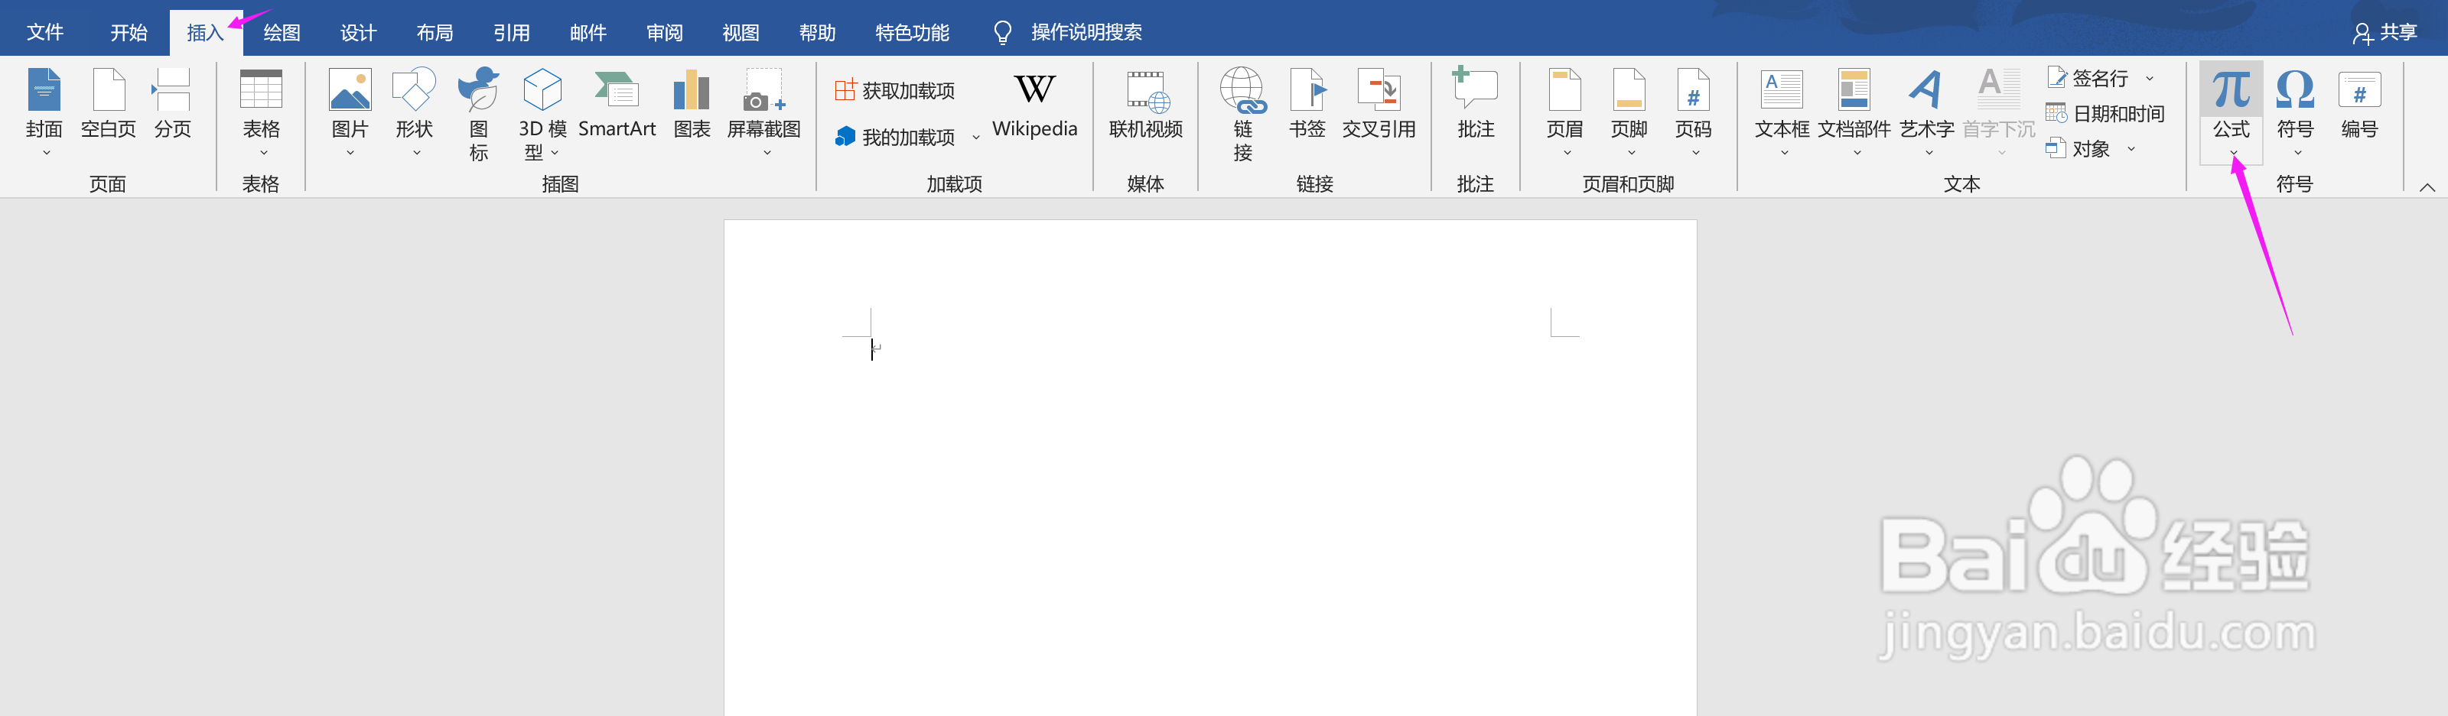Viewport: 2448px width, 716px height.
Task: Open My Add-ins (我的加载项)
Action: [895, 137]
